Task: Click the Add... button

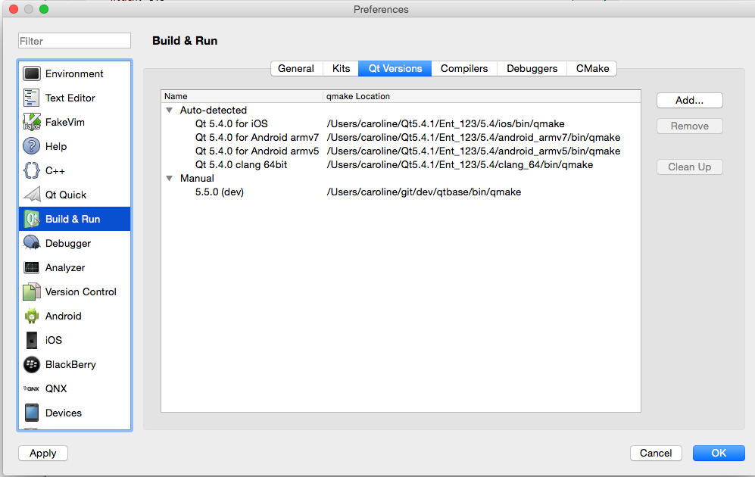Action: 689,100
